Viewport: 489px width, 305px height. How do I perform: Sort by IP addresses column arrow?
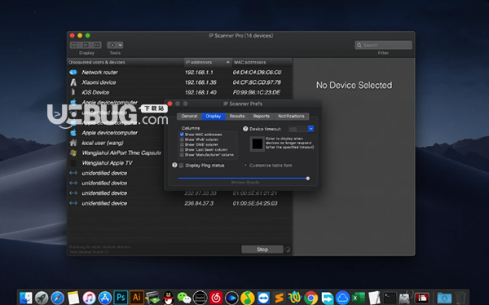[x=228, y=63]
